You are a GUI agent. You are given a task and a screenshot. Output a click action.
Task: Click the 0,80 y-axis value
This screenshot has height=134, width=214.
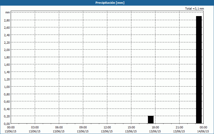7,94
